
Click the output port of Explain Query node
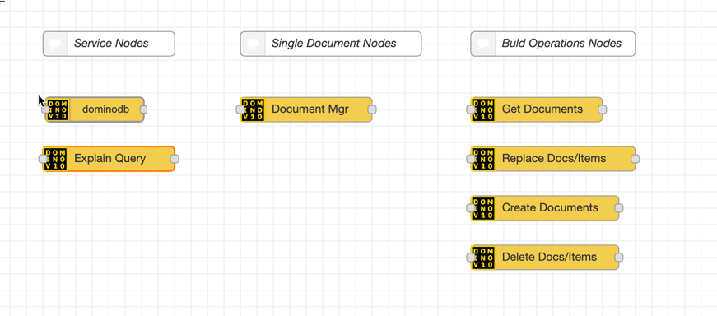175,159
